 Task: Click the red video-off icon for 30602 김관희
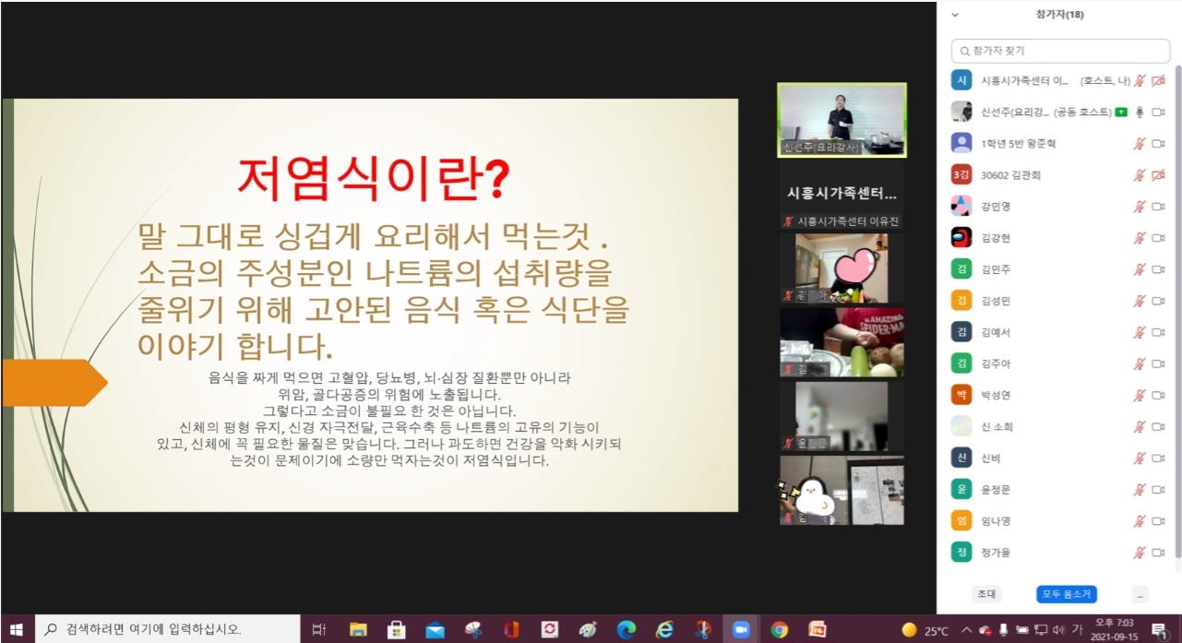[x=1158, y=174]
